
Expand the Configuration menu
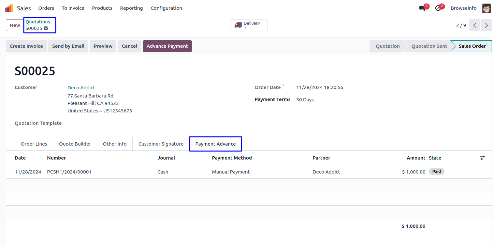point(166,8)
